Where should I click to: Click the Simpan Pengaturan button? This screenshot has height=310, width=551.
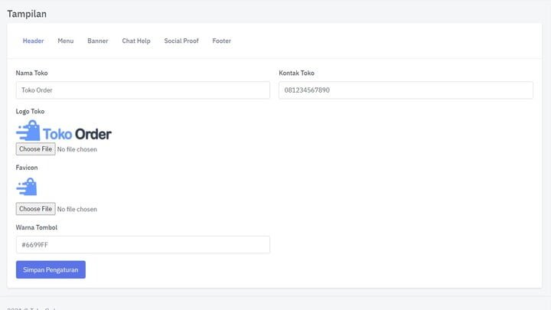click(x=51, y=269)
